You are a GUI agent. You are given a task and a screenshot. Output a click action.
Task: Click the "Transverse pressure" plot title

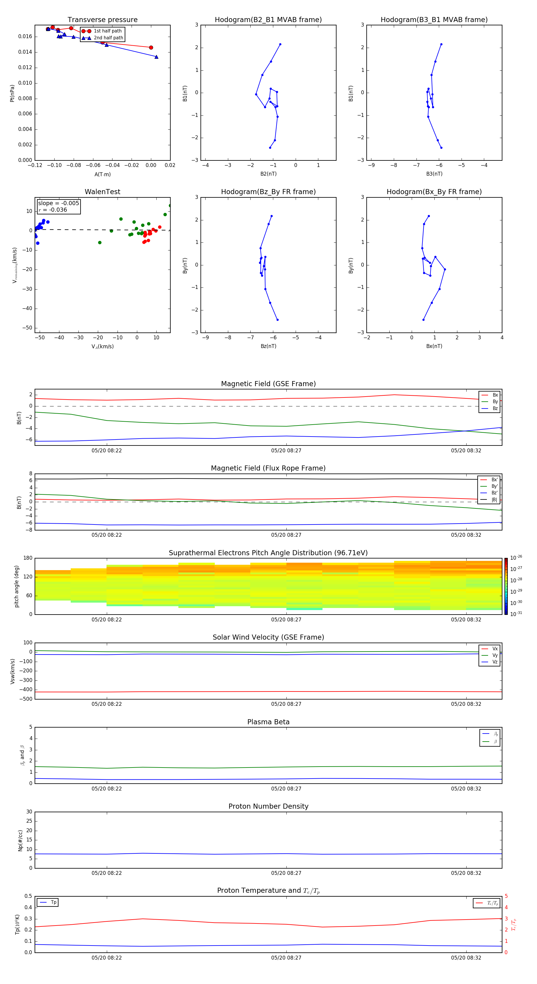click(x=102, y=20)
